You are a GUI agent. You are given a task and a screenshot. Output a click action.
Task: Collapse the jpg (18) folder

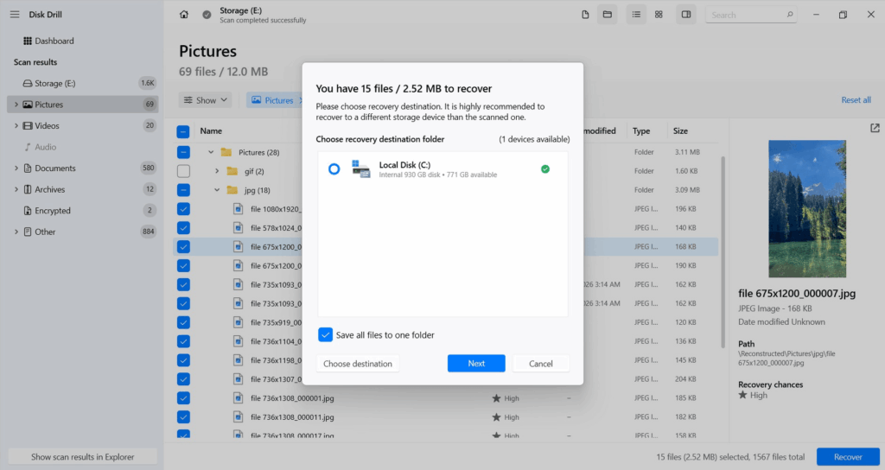(x=217, y=190)
